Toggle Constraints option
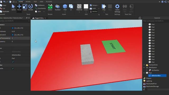169x95 pixels. point(40,8)
